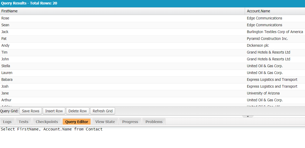305x148 pixels.
Task: Select the Josh first name cell
Action: tap(123, 86)
